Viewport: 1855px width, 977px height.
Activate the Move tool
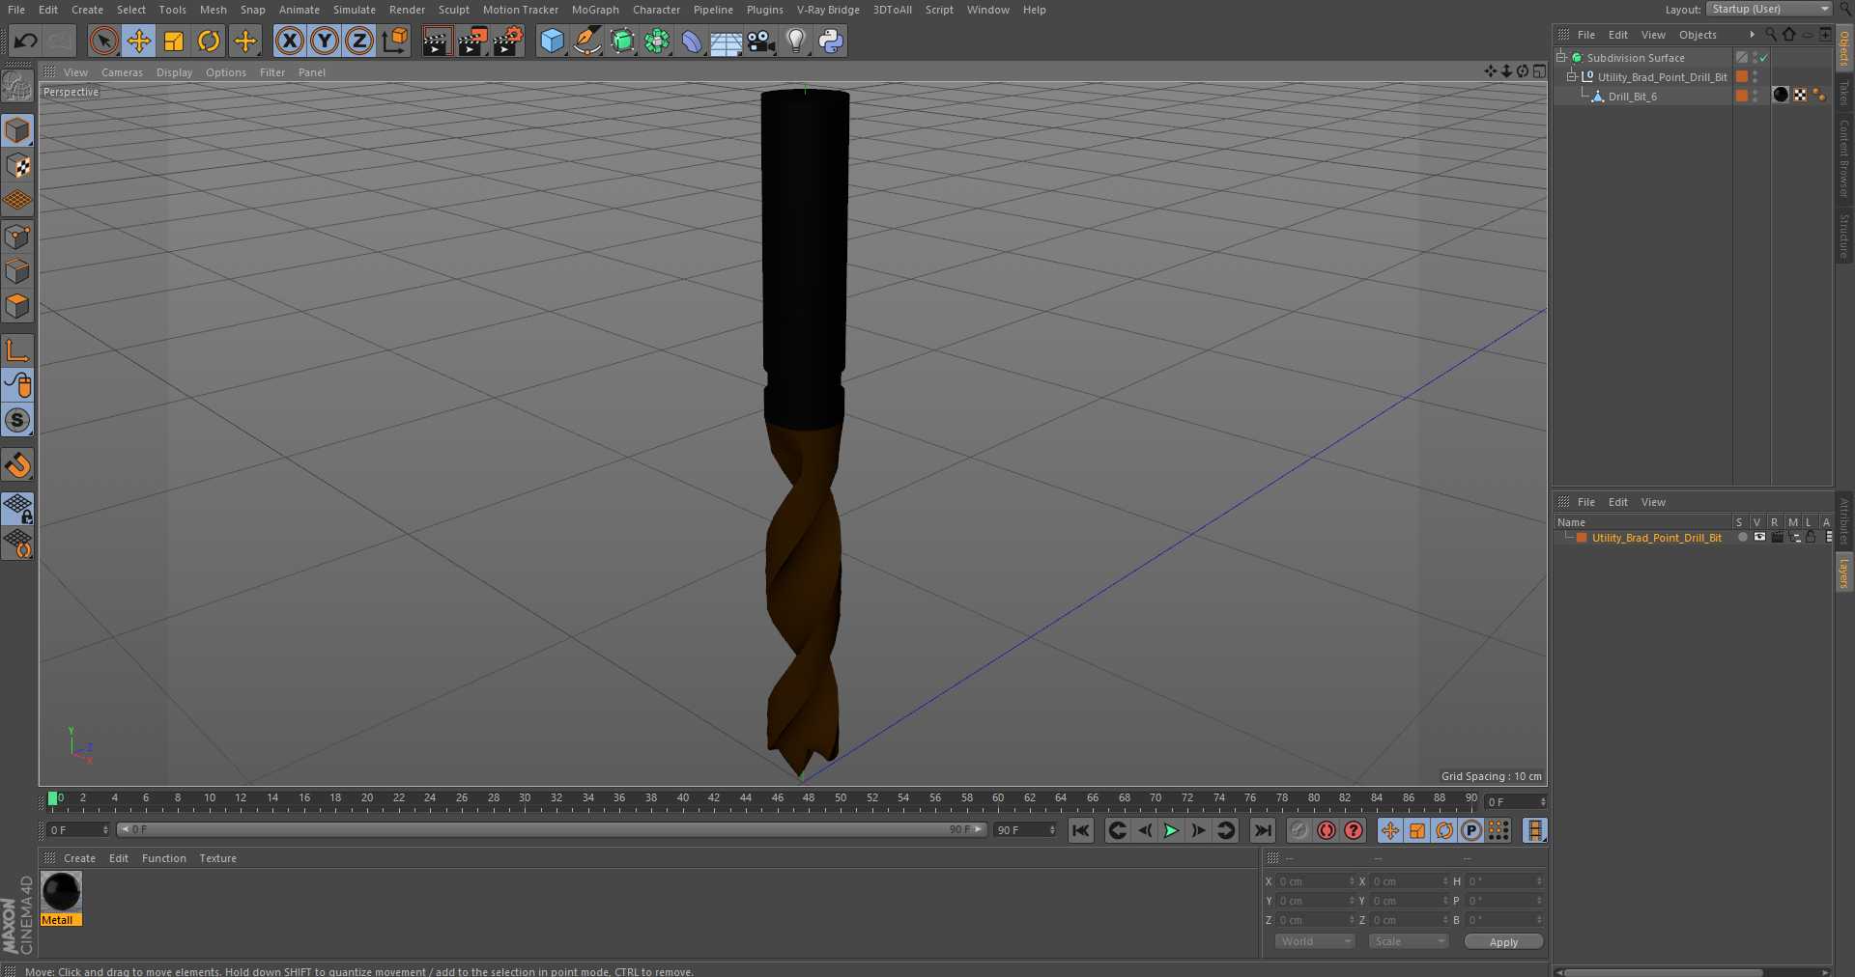coord(139,41)
